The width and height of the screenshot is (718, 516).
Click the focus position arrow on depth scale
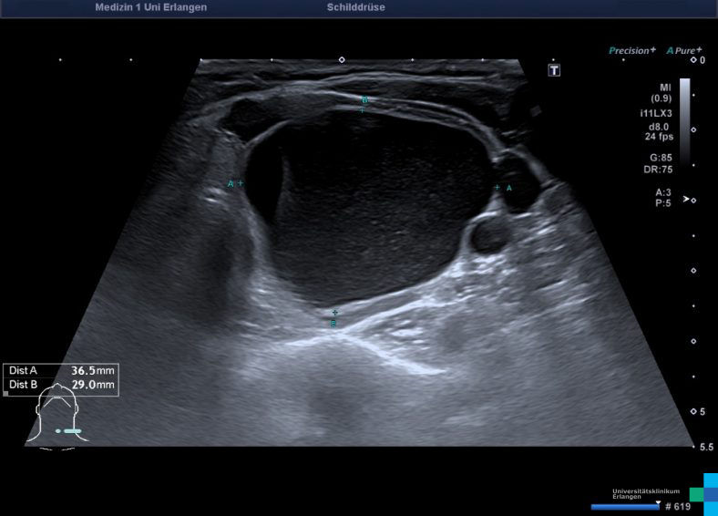point(686,199)
